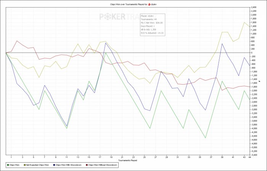Click 'Days Played: 1' in the tooltip
The image size is (267, 171).
click(x=148, y=26)
